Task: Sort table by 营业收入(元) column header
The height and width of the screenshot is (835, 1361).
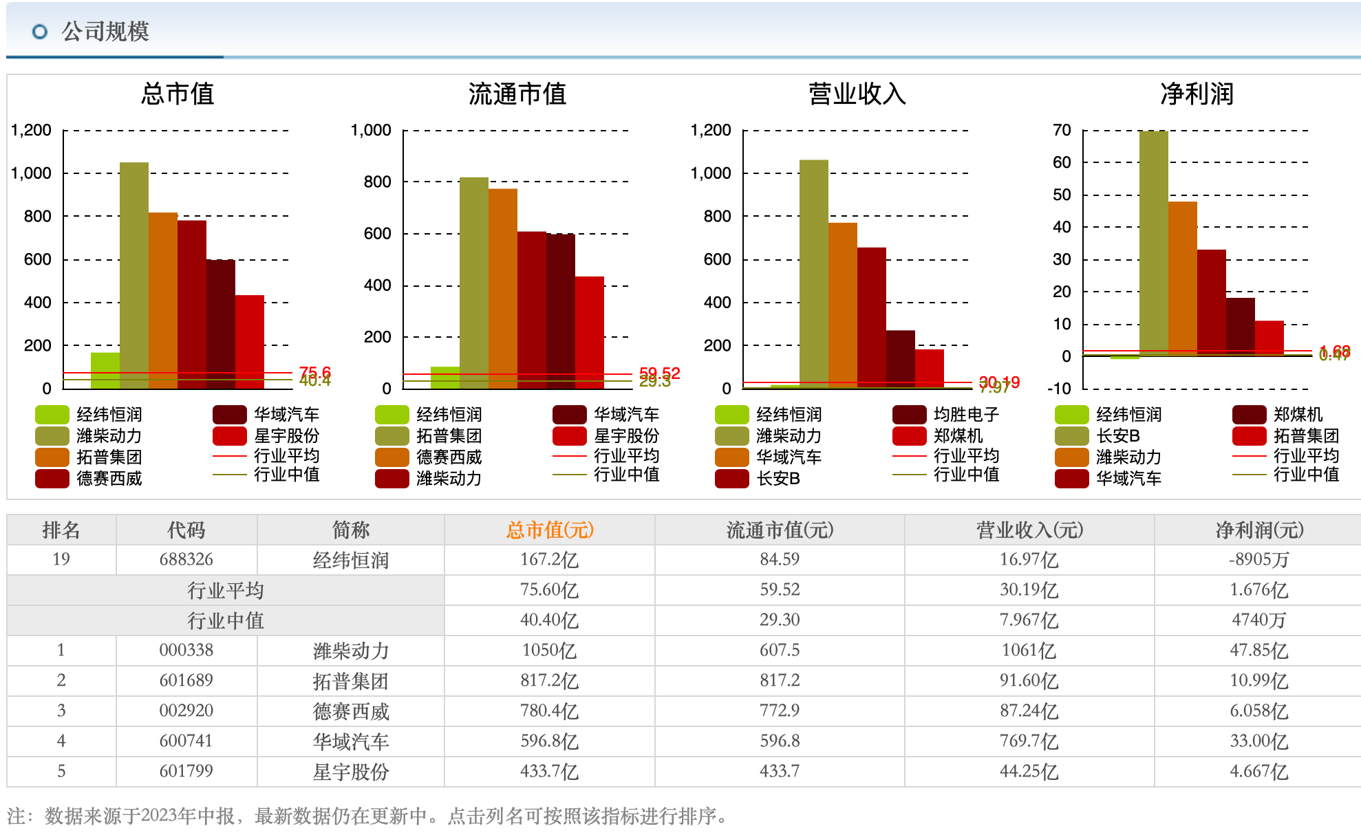Action: coord(1029,530)
